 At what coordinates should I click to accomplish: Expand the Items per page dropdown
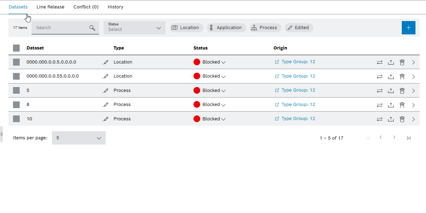(79, 138)
